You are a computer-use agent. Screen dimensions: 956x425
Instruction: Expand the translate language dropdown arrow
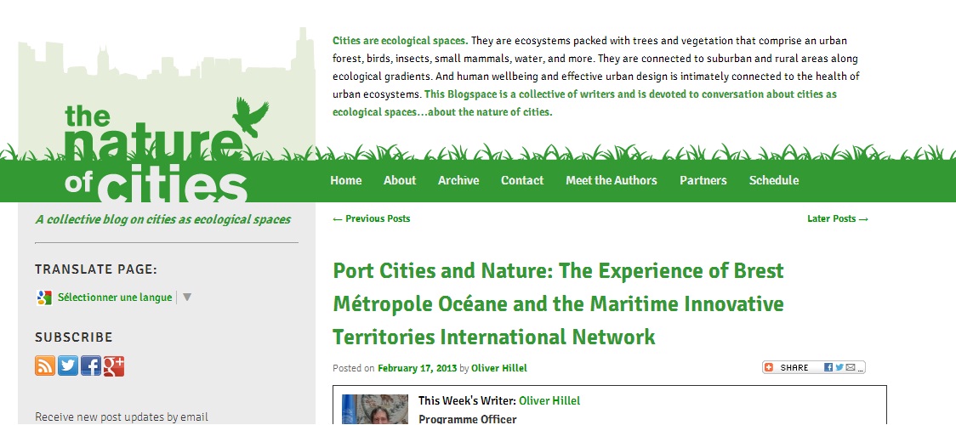point(187,297)
